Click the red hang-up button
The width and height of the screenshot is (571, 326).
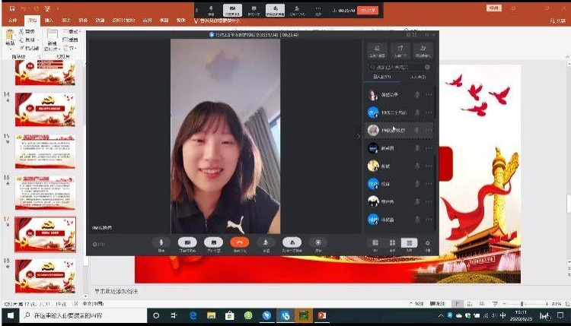[240, 243]
